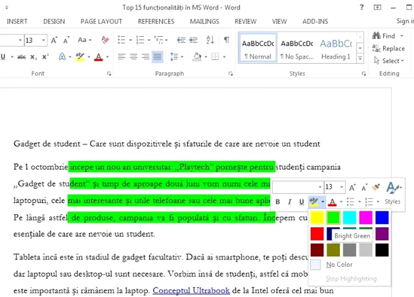Viewport: 414px width, 297px height.
Task: Open the INSERT ribbon tab
Action: tap(17, 21)
